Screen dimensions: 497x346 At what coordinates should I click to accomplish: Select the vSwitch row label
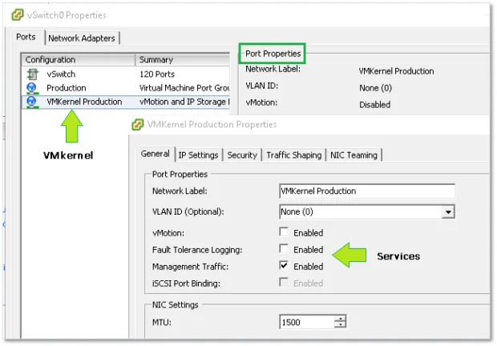click(x=61, y=74)
